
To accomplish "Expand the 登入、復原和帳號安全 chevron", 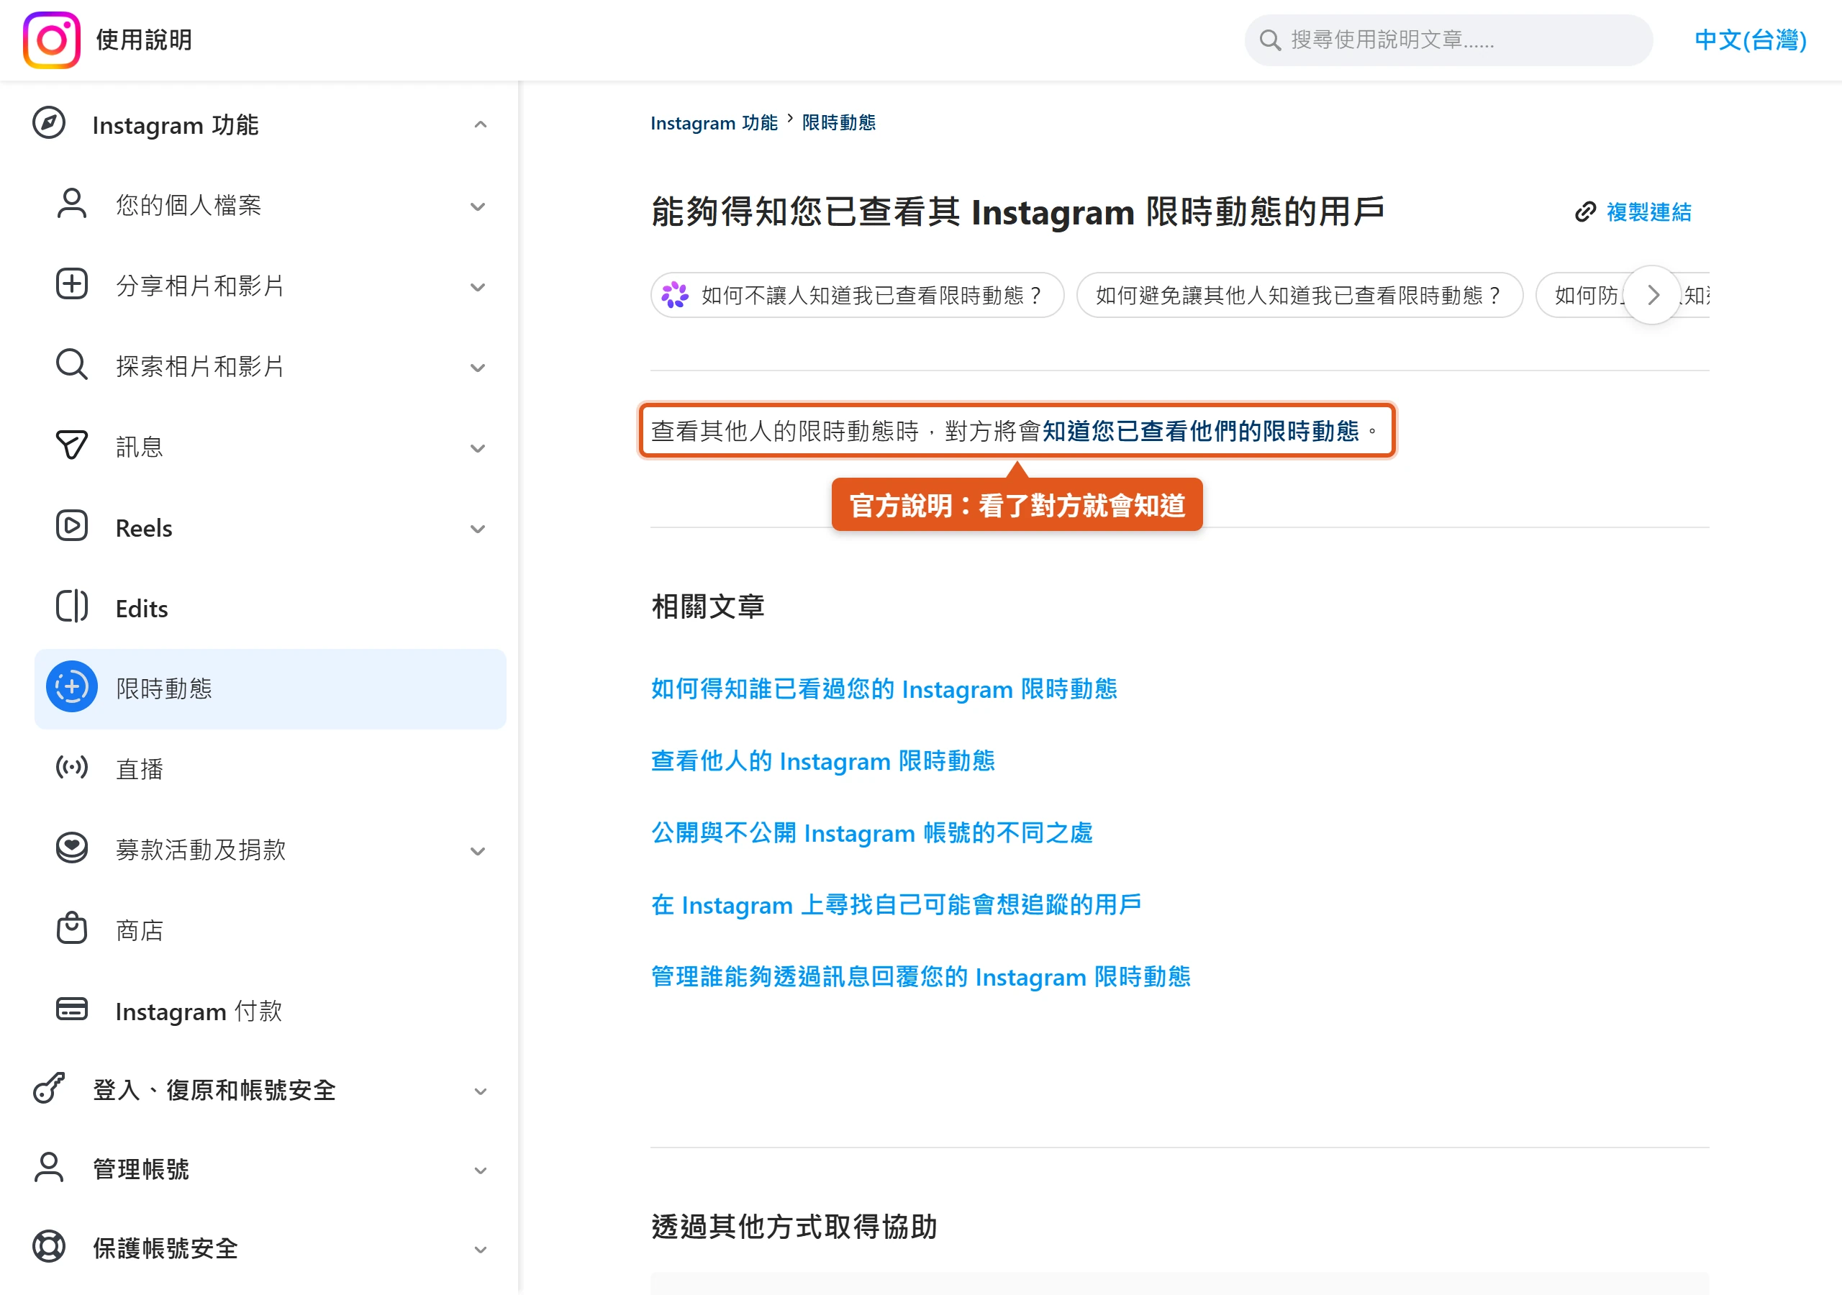I will coord(481,1092).
